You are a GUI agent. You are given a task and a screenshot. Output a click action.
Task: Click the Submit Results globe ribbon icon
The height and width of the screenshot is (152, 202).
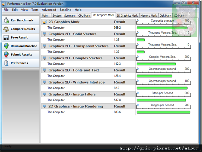point(6,54)
